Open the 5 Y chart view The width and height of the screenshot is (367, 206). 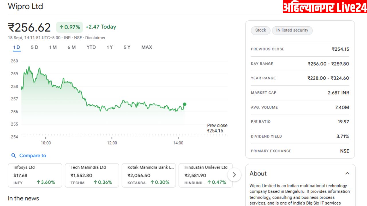[127, 47]
